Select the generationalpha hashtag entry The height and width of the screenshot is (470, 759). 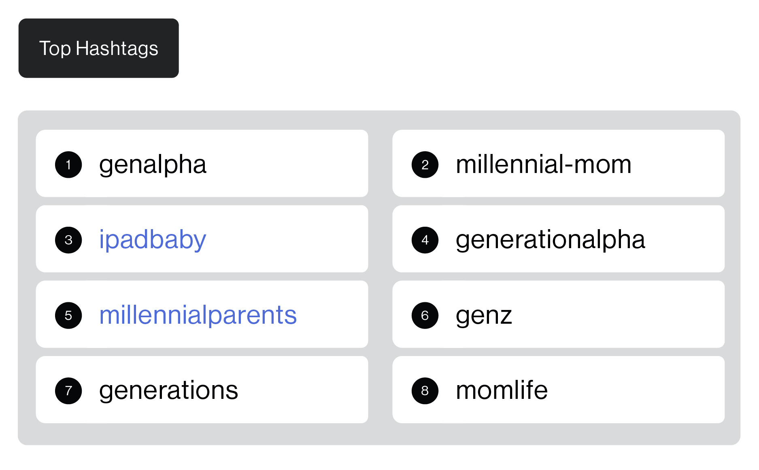tap(551, 240)
